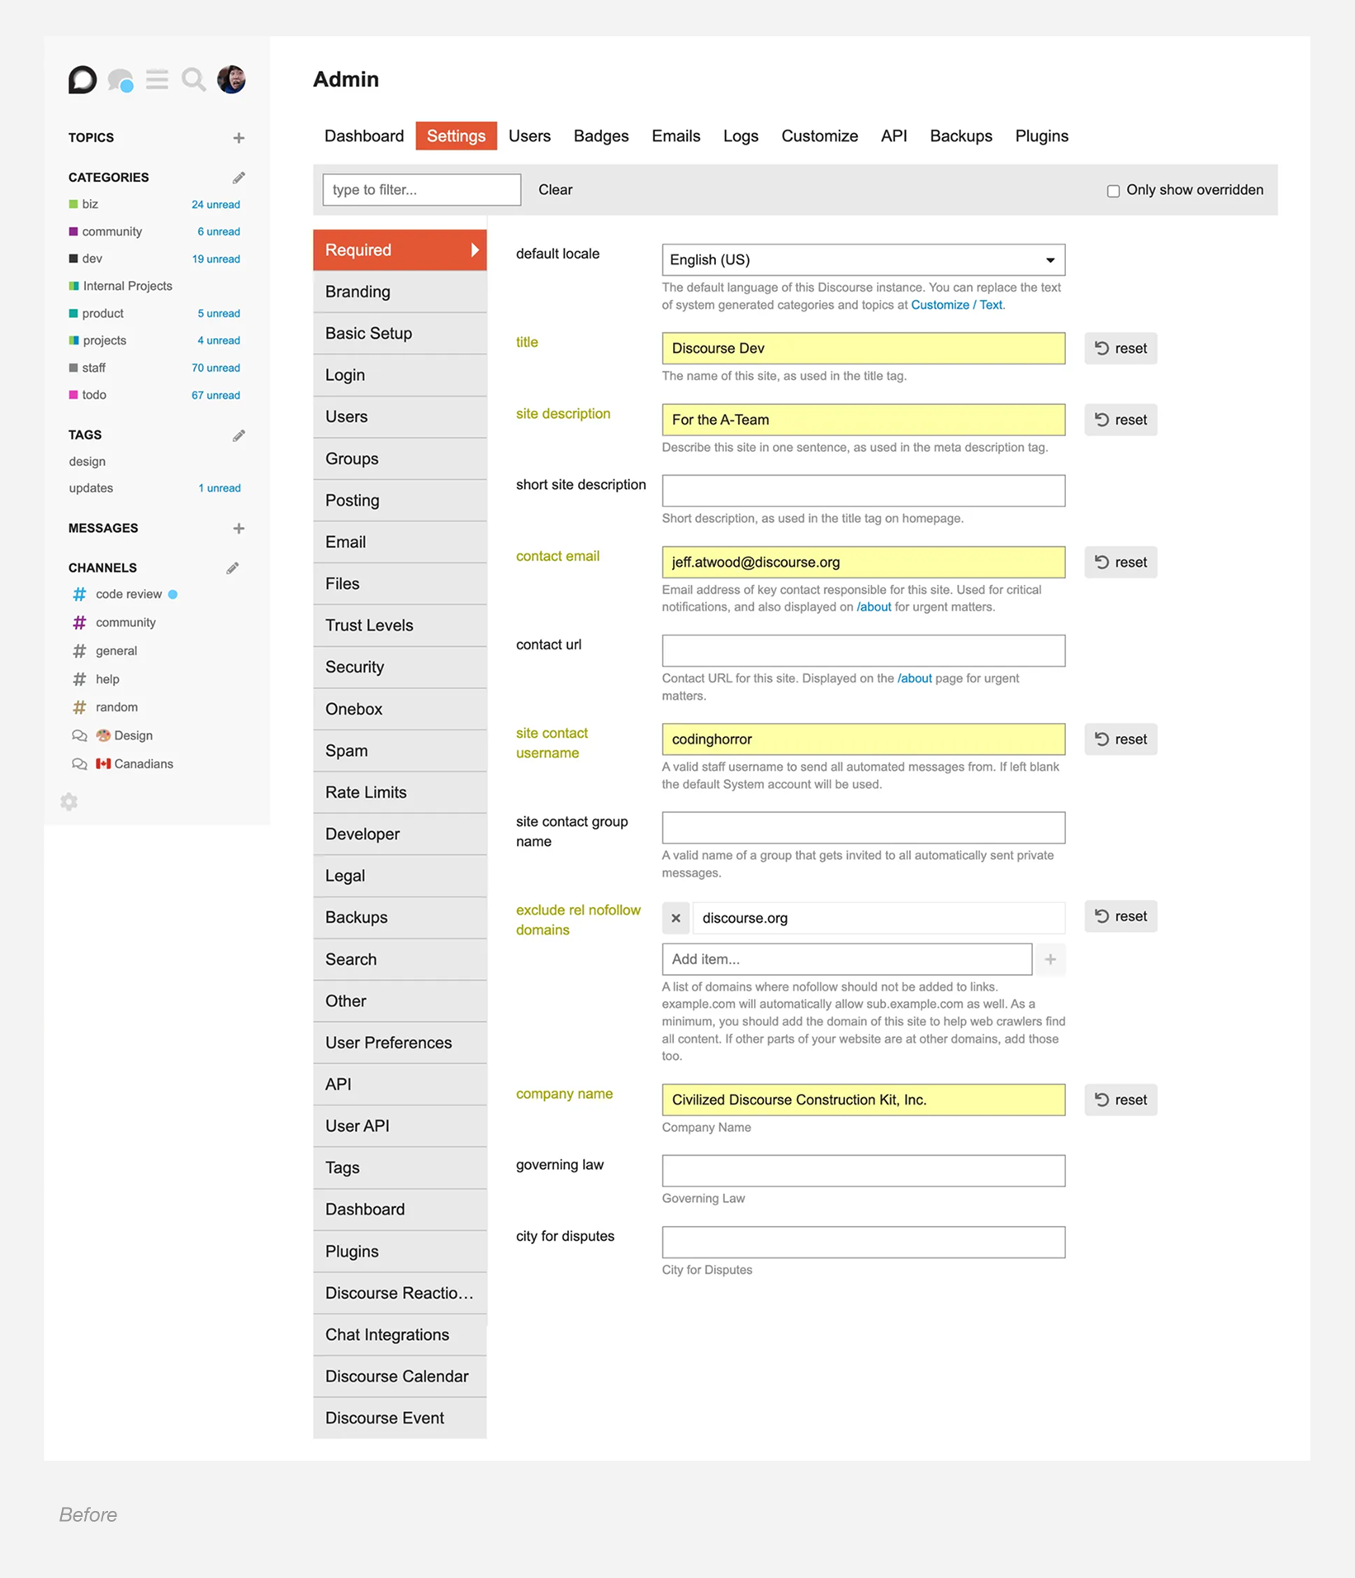This screenshot has width=1355, height=1578.
Task: Click the search magnifier icon
Action: tap(193, 80)
